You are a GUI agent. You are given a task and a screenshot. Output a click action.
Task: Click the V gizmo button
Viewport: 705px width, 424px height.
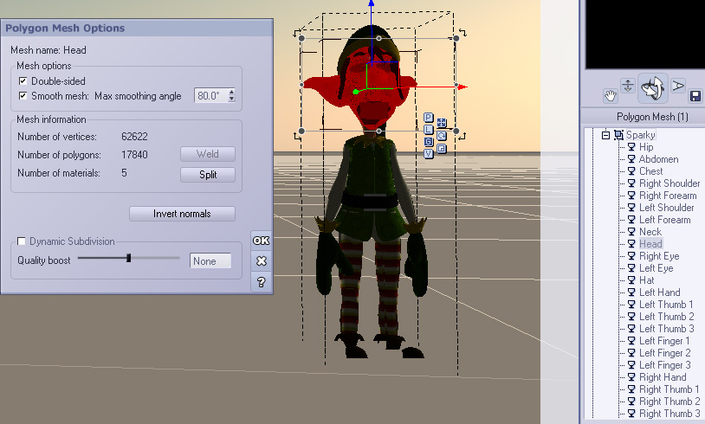pyautogui.click(x=429, y=154)
